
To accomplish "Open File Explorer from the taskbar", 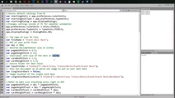I will [x=11, y=2].
